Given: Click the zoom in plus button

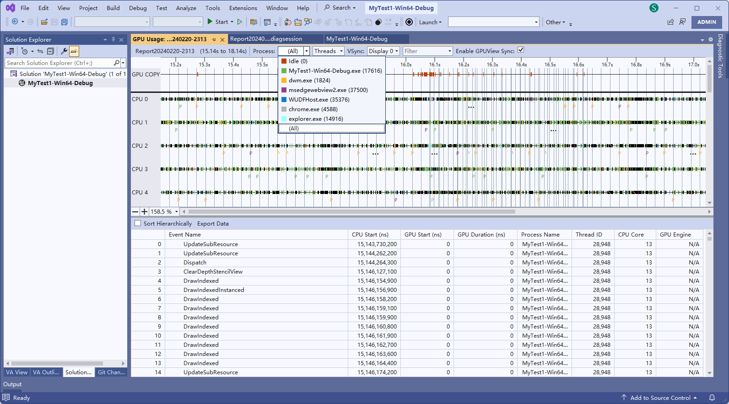Looking at the screenshot, I should point(145,211).
